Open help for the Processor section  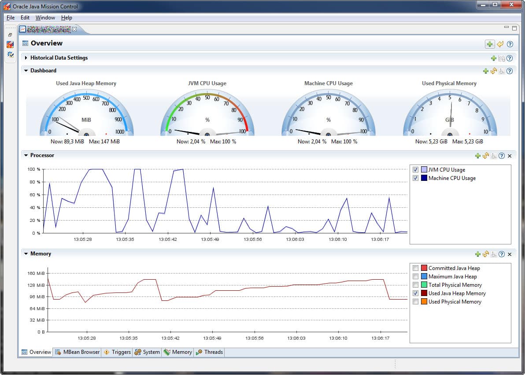pyautogui.click(x=502, y=156)
